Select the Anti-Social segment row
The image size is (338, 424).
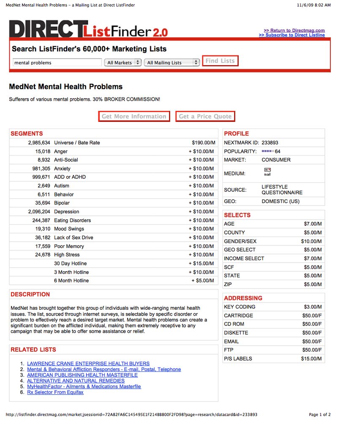114,160
